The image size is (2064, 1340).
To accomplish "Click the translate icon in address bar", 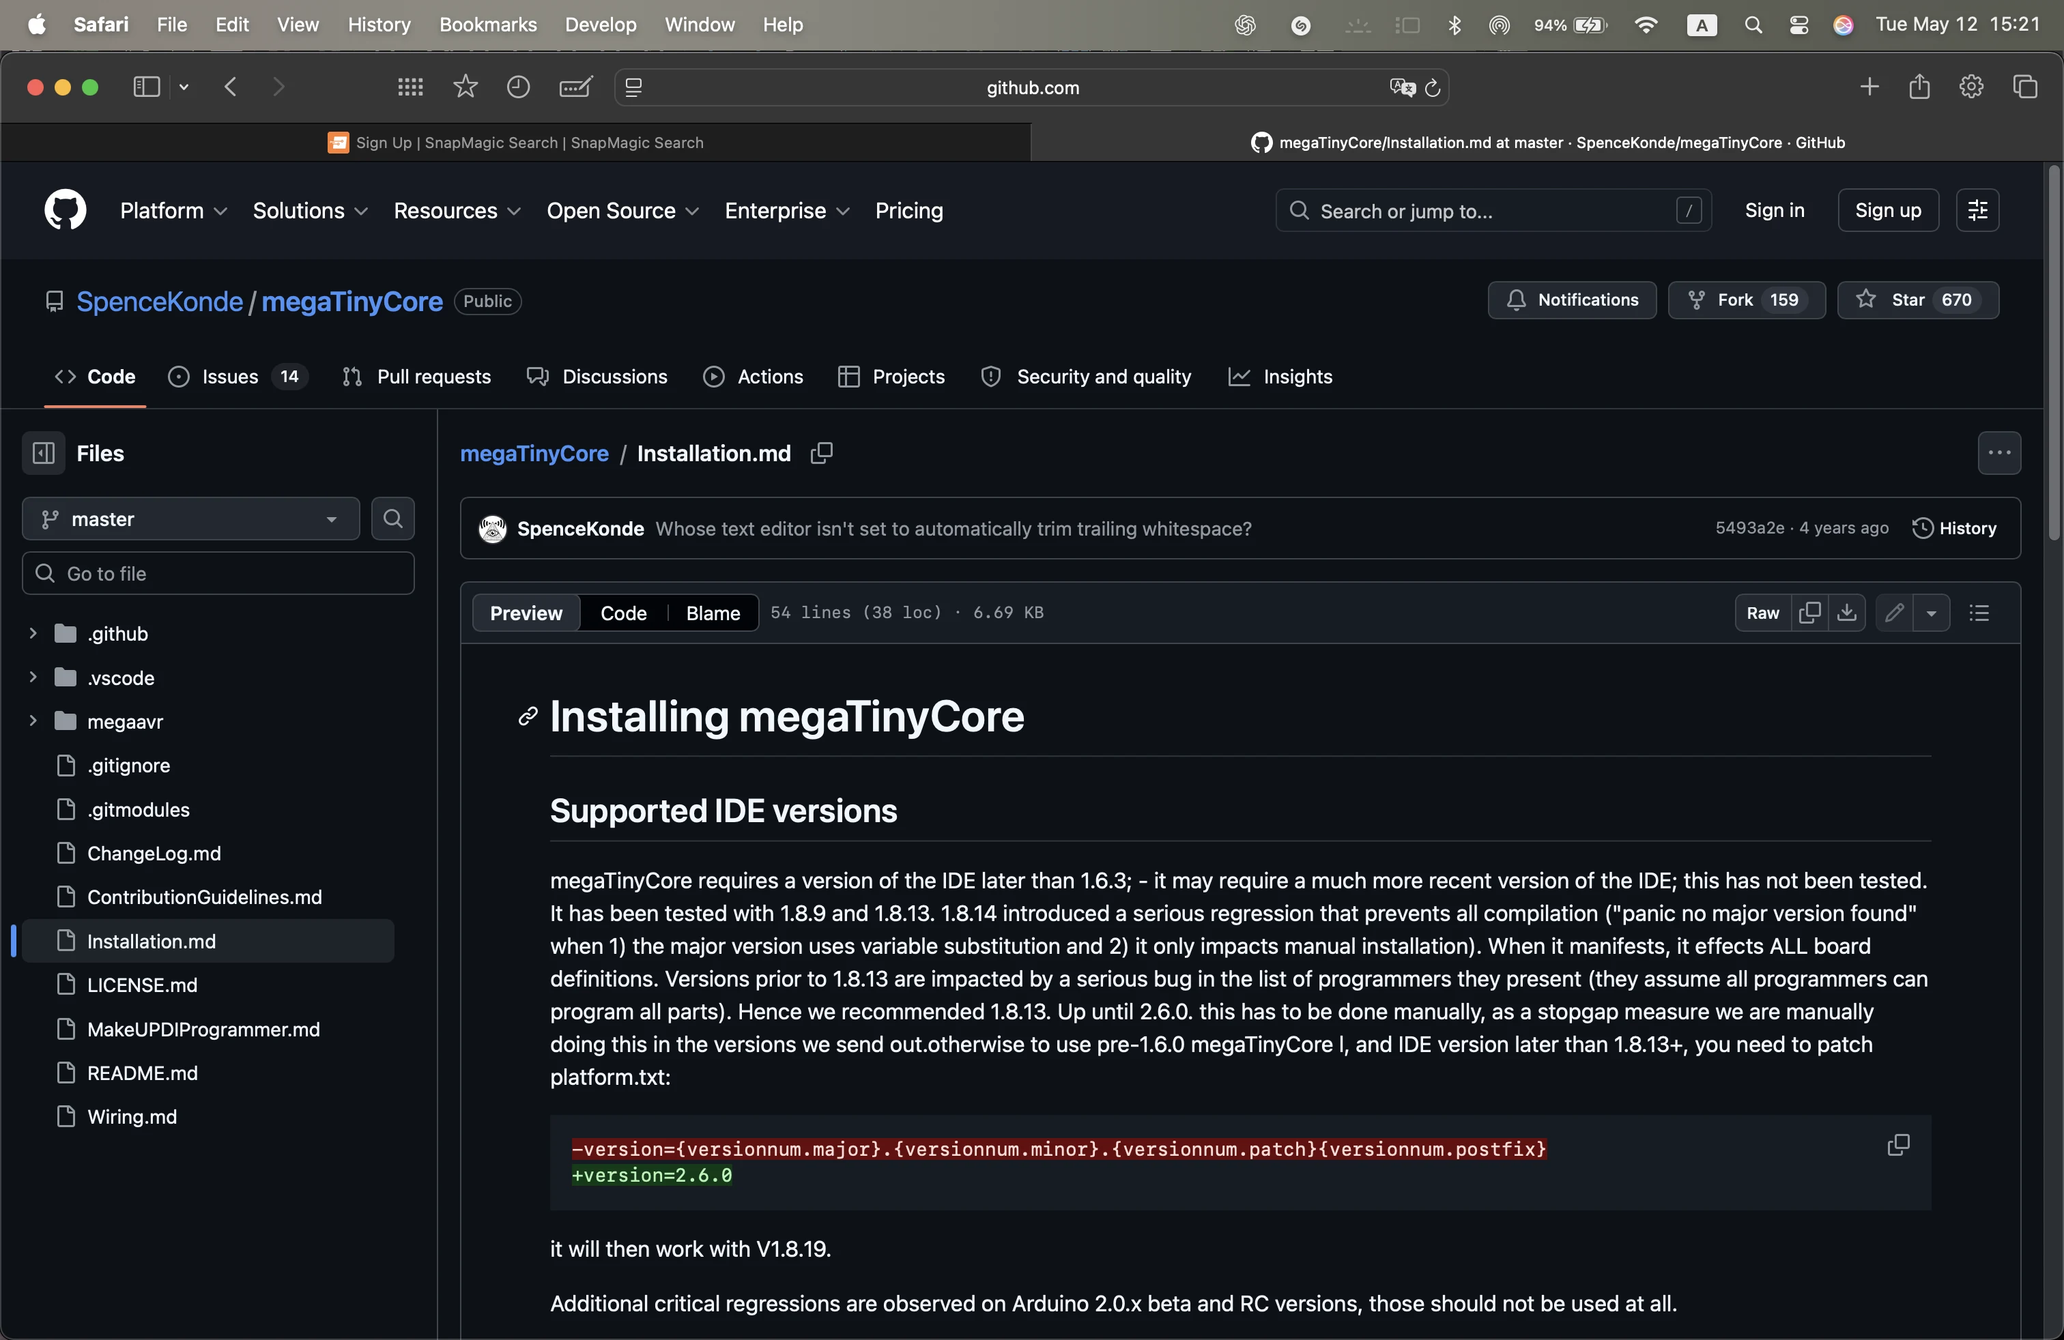I will 1403,87.
